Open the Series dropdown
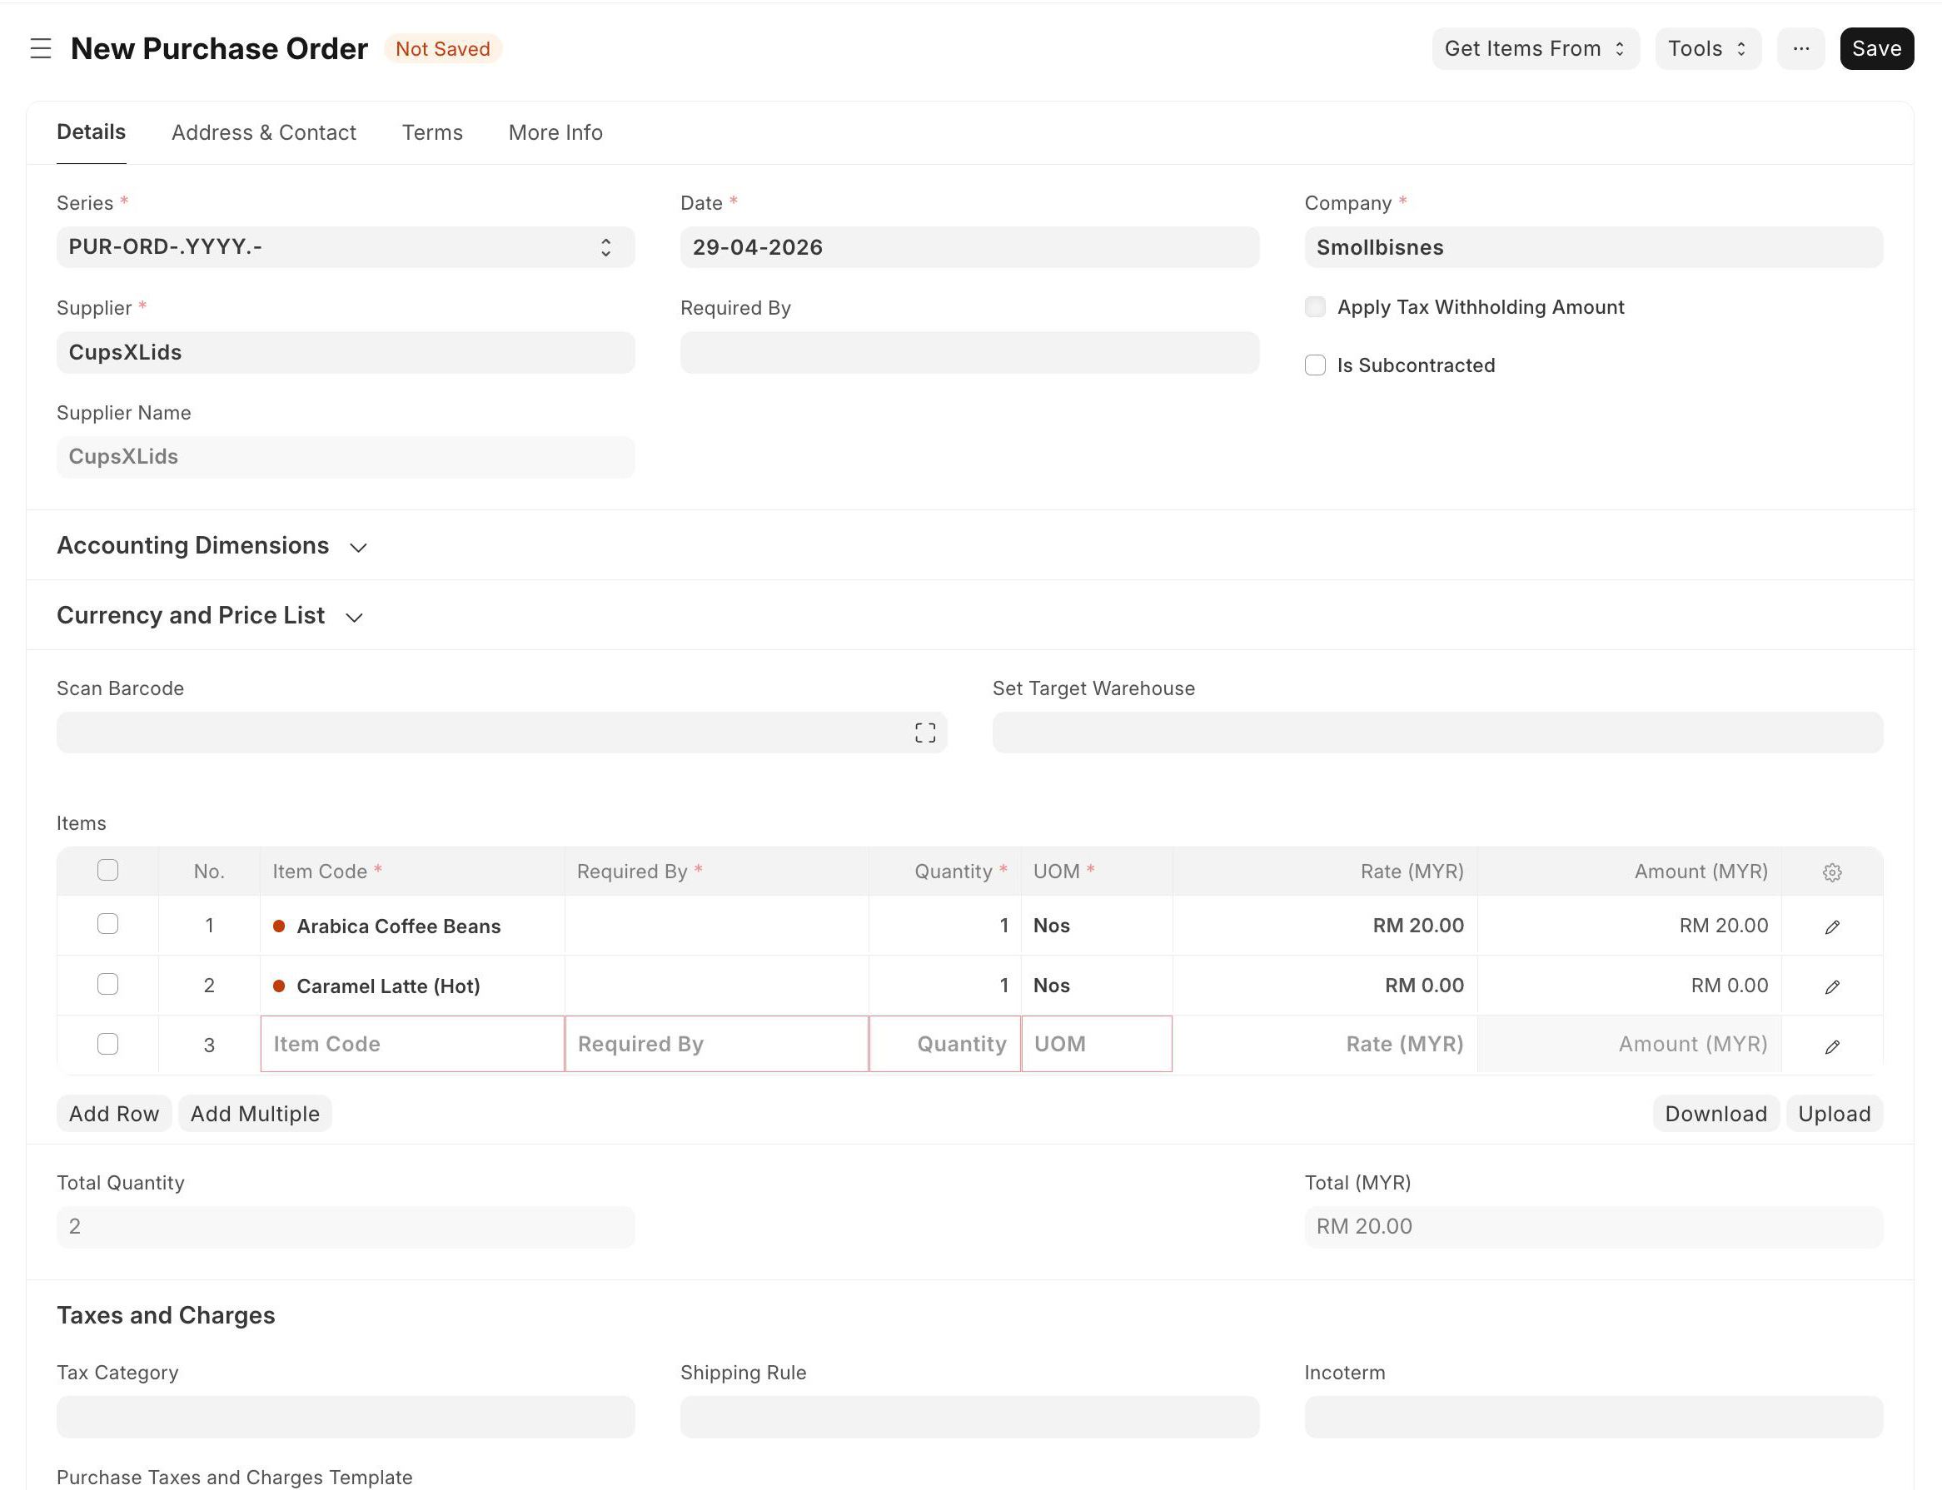The width and height of the screenshot is (1942, 1490). 345,247
